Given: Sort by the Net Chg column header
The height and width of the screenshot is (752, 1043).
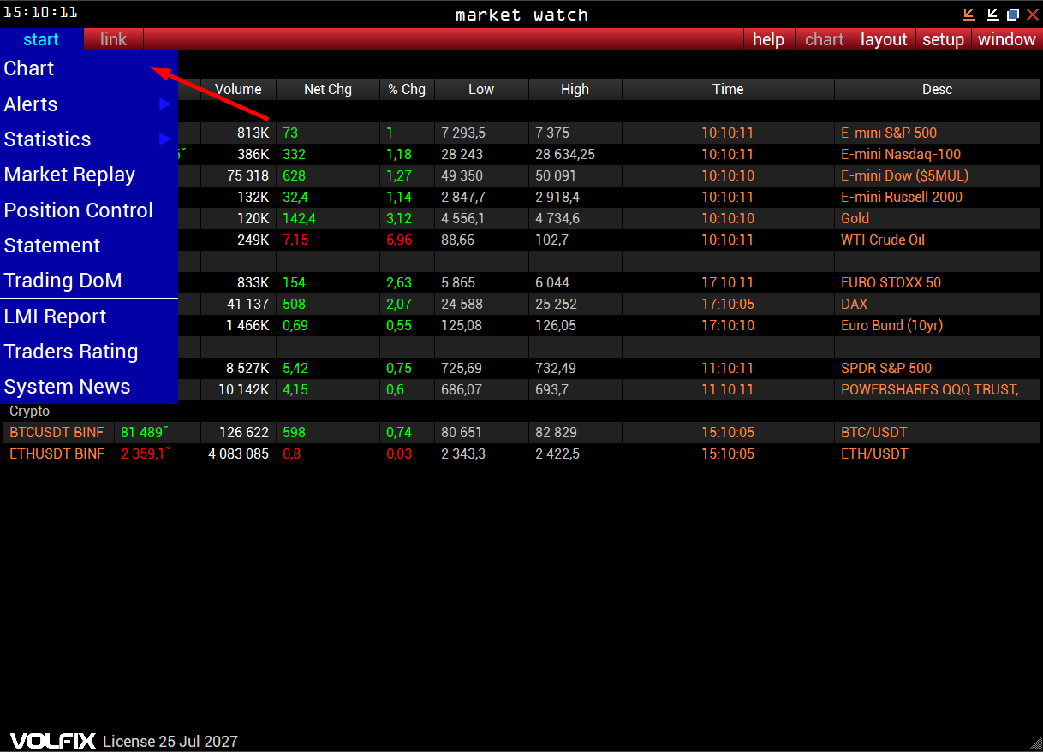Looking at the screenshot, I should [x=328, y=89].
